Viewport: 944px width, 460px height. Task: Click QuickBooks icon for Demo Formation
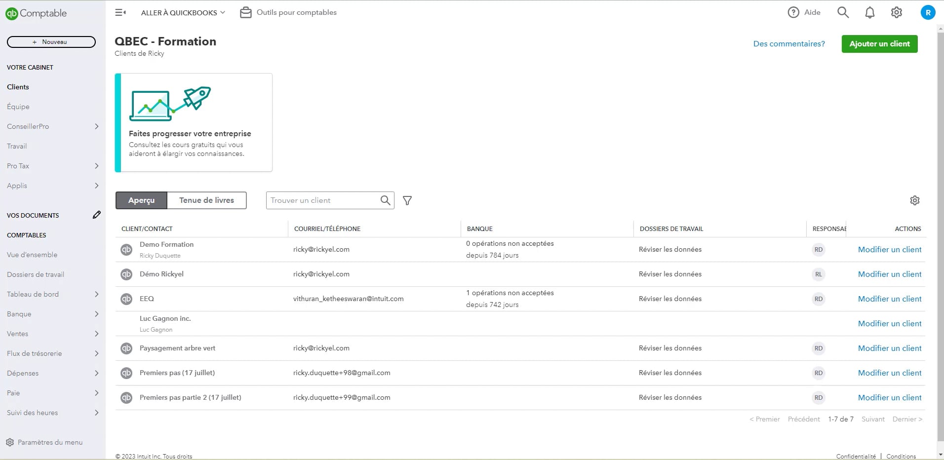(126, 249)
